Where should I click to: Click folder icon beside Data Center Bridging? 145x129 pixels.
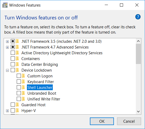pos(17,64)
